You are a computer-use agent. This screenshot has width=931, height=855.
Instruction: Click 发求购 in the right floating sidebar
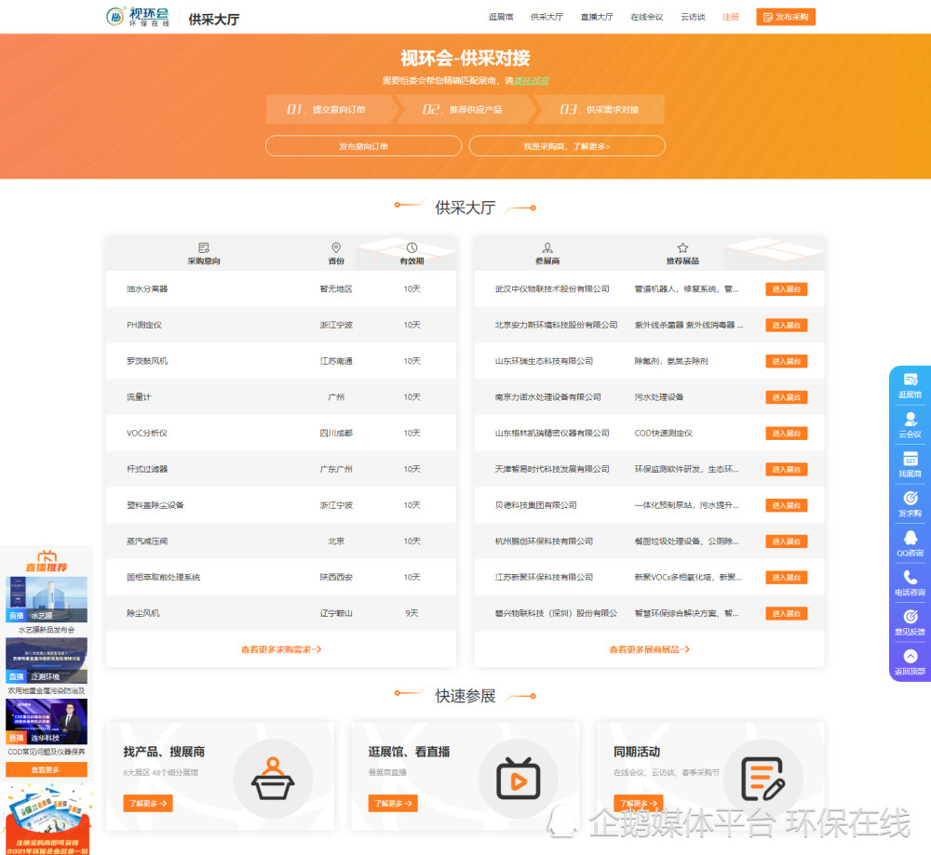point(910,504)
